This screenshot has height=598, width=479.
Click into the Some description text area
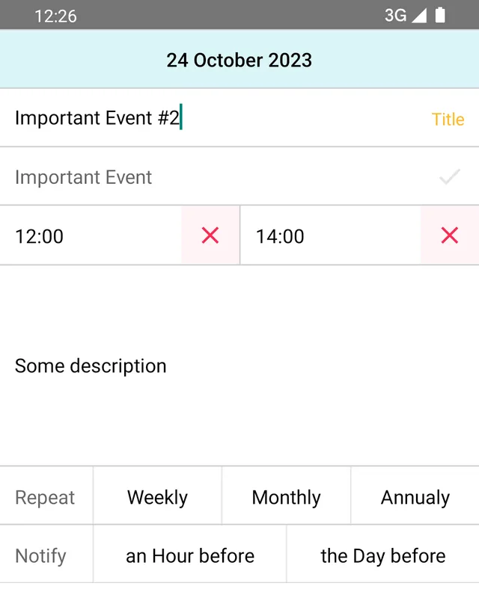[239, 366]
